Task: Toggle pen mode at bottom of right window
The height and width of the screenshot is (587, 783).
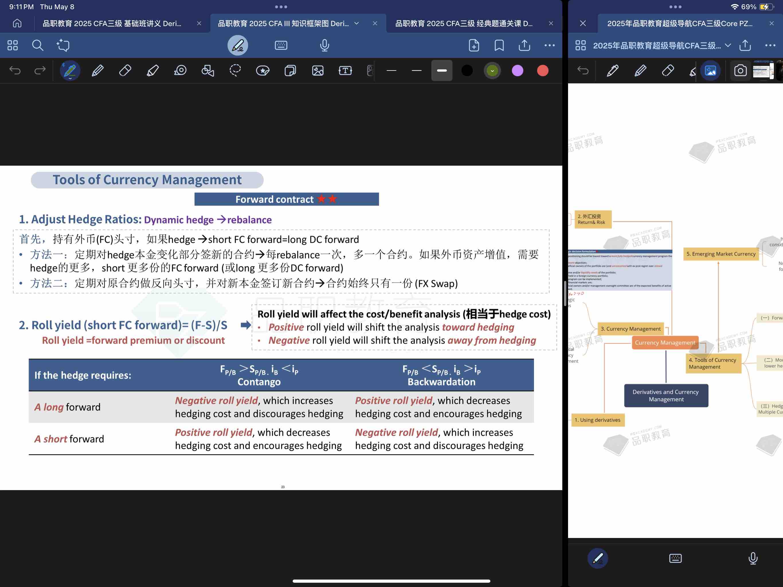Action: coord(598,558)
